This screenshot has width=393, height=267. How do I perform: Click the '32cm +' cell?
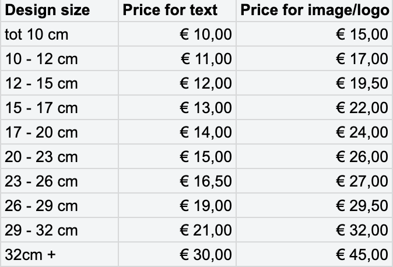pos(30,255)
